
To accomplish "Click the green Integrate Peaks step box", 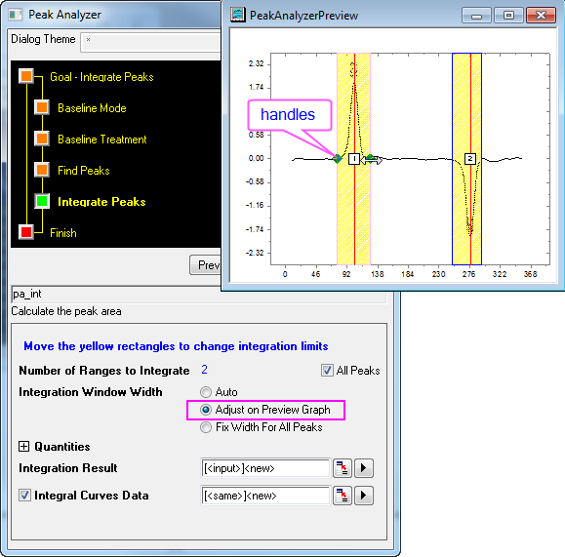I will click(42, 201).
